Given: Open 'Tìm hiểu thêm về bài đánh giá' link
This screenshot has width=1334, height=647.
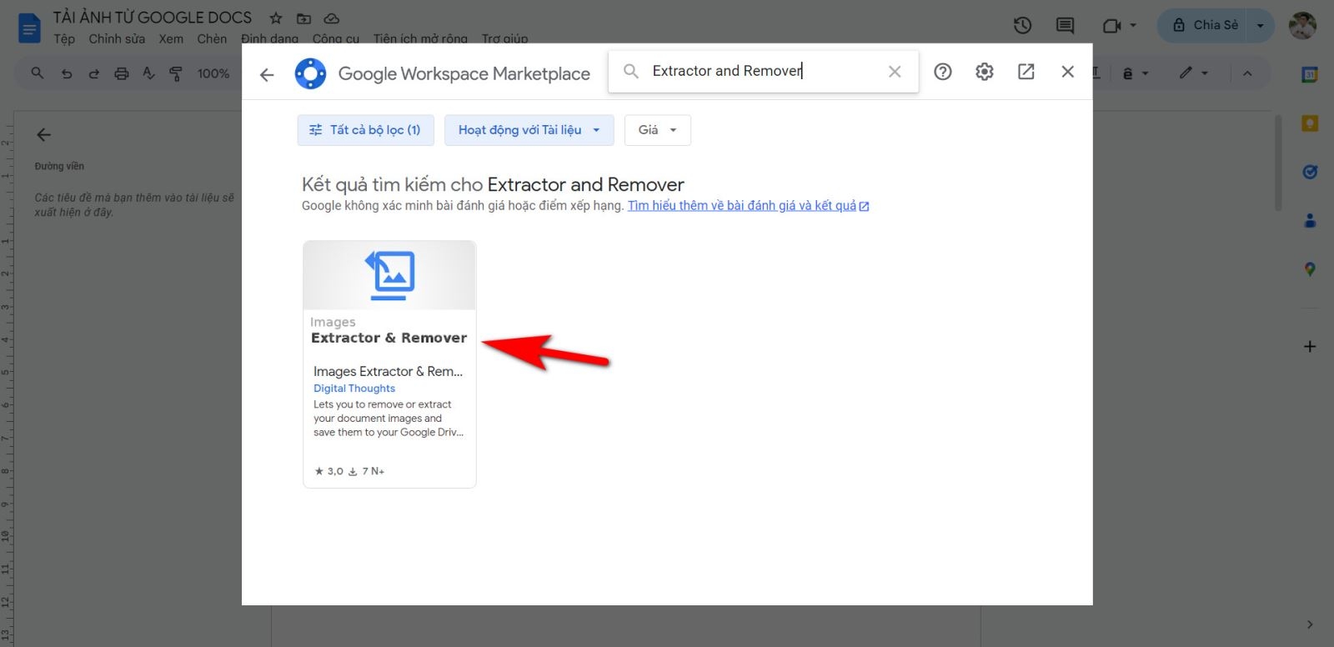Looking at the screenshot, I should tap(748, 206).
